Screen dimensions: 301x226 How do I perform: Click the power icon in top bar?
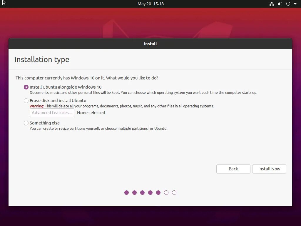[x=288, y=4]
